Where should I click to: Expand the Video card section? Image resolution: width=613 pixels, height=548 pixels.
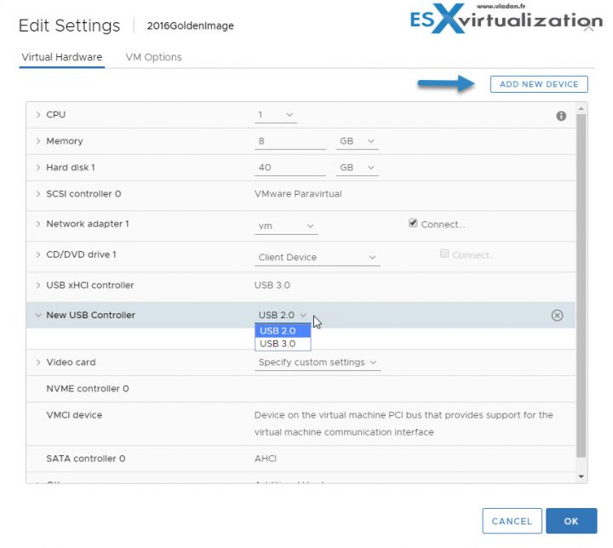click(38, 362)
